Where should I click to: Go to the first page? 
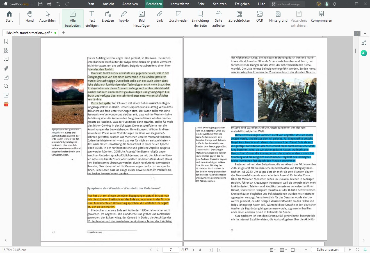151,250
